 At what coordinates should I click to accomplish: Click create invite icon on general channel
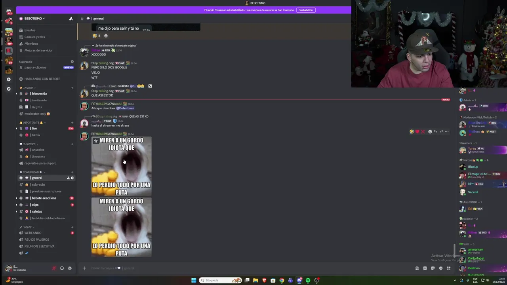[x=68, y=178]
